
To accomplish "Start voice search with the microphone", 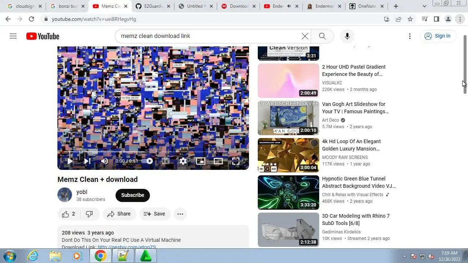I will point(347,36).
